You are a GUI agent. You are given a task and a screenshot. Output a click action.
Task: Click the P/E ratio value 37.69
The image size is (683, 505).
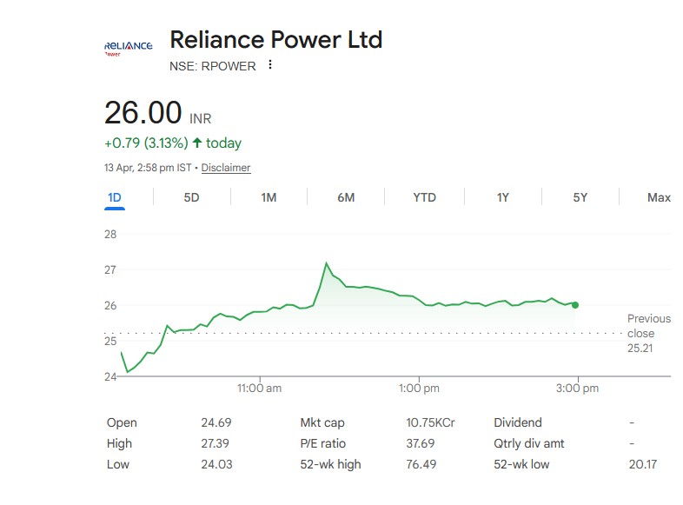click(x=421, y=443)
